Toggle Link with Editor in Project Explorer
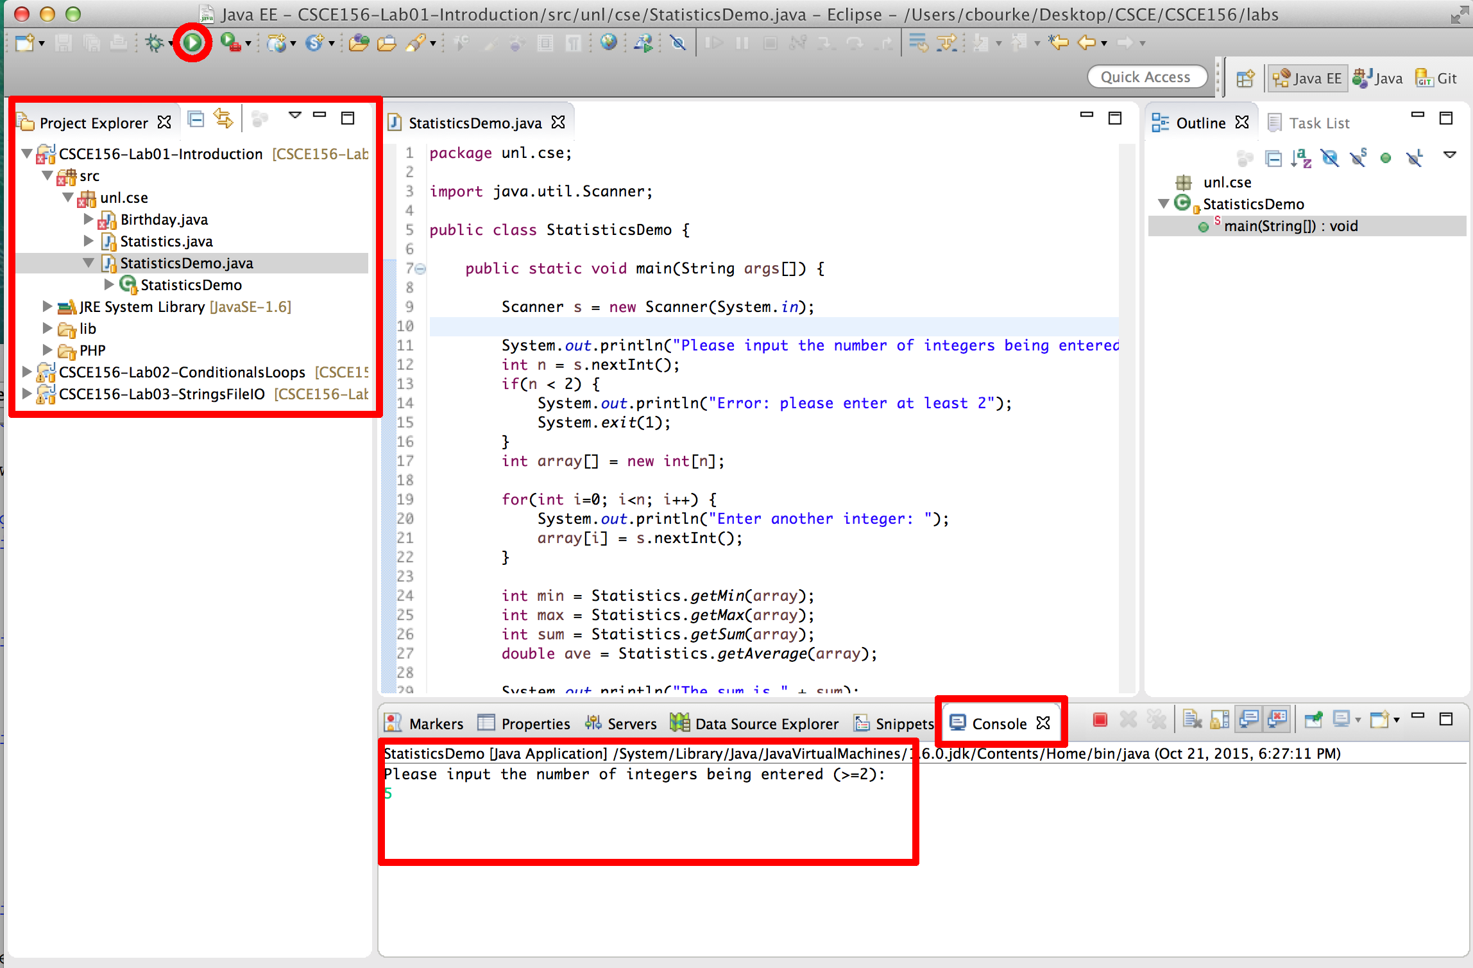This screenshot has height=968, width=1473. [x=223, y=119]
